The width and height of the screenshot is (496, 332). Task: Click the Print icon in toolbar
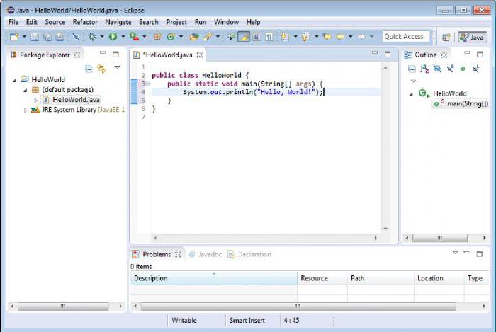pyautogui.click(x=60, y=37)
